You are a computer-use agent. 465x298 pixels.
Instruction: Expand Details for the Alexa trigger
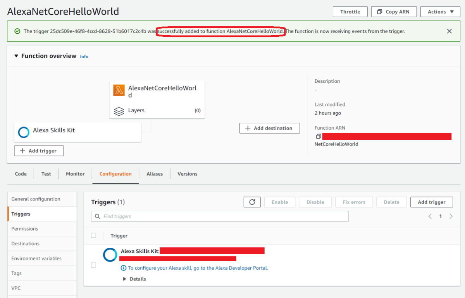pyautogui.click(x=134, y=279)
